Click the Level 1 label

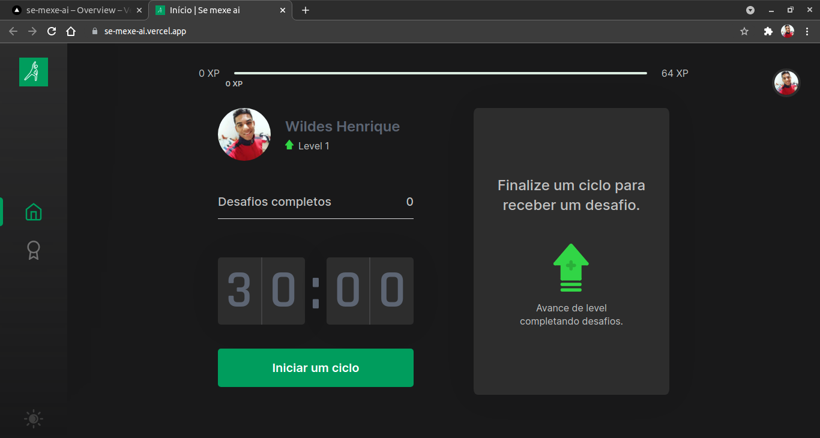point(314,146)
